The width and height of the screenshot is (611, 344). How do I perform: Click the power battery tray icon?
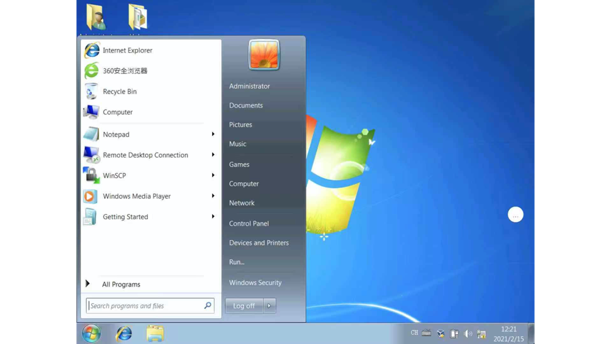pos(455,334)
